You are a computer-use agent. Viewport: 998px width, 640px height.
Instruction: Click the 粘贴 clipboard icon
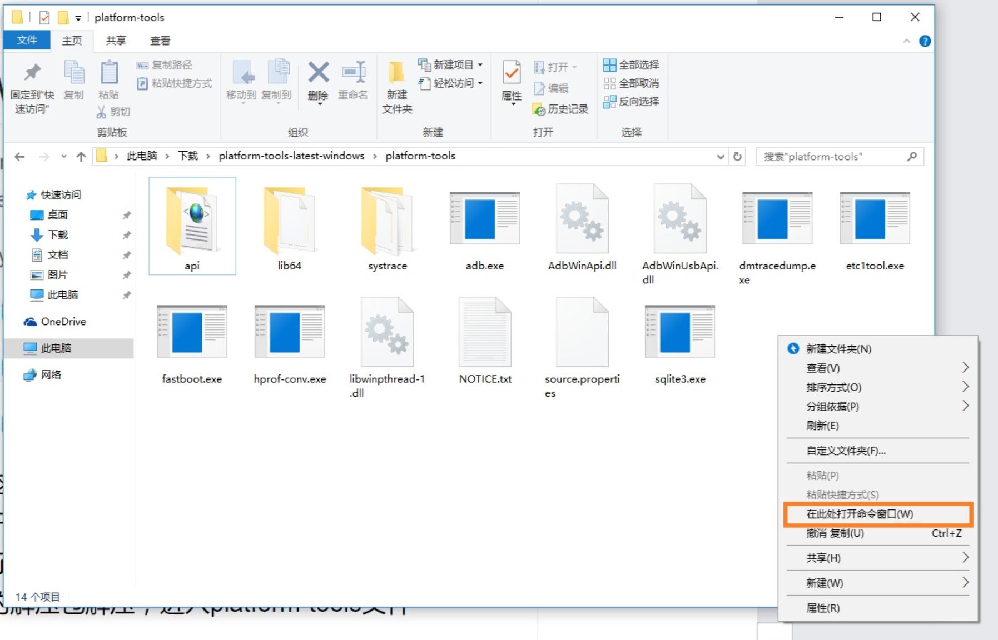(109, 73)
